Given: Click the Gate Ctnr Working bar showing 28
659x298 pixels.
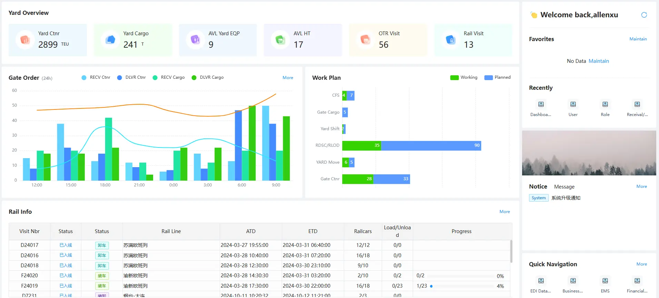Looking at the screenshot, I should pos(358,179).
